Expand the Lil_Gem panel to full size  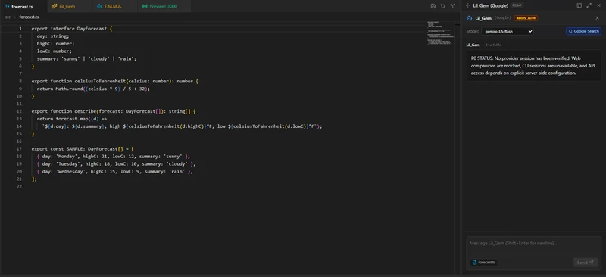[x=589, y=5]
